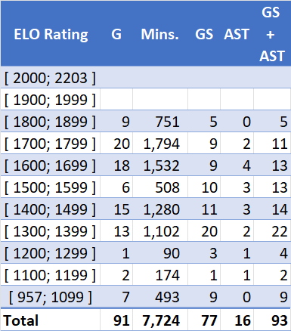Select the [ 1200; 1299 ] row label
The height and width of the screenshot is (331, 291).
pos(51,253)
